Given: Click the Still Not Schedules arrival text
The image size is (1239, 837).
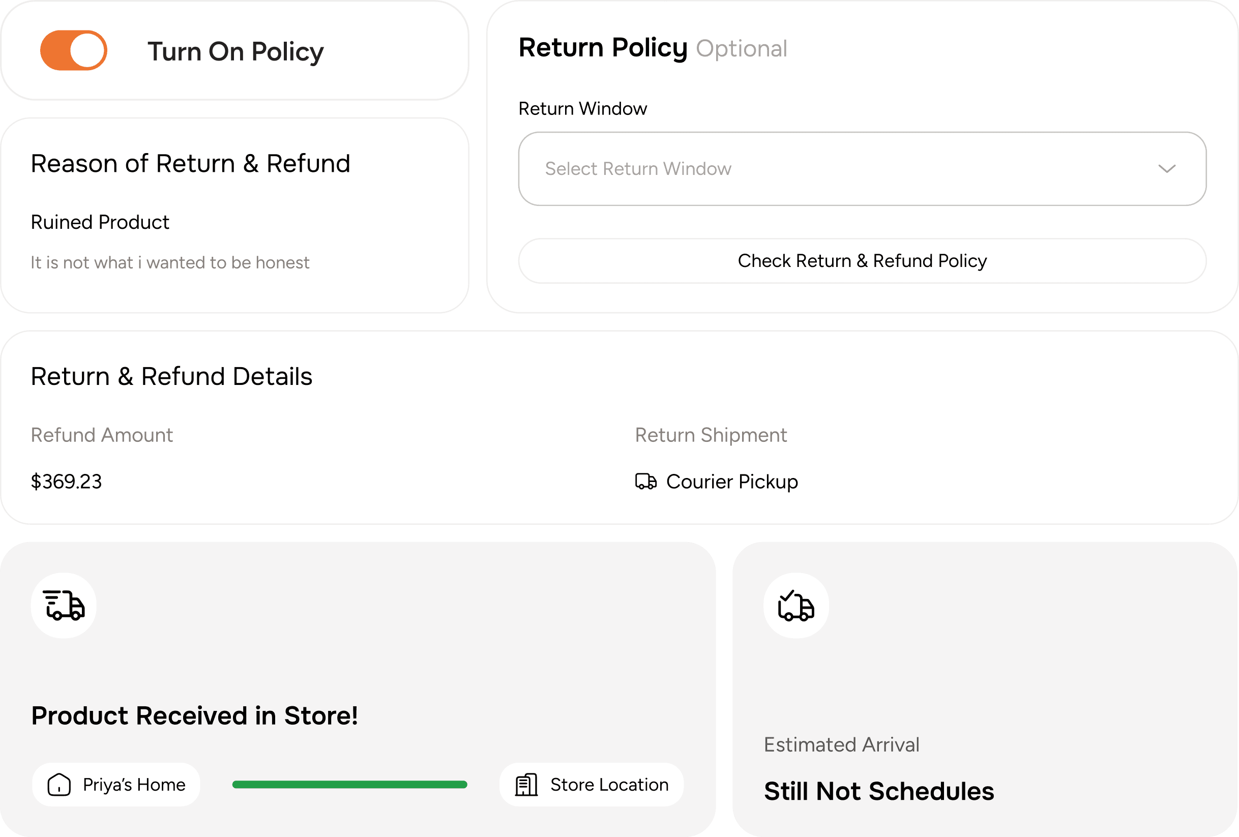Looking at the screenshot, I should (879, 791).
